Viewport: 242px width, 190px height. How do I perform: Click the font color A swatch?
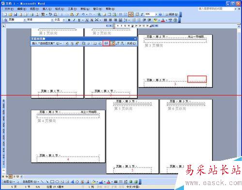(163, 20)
